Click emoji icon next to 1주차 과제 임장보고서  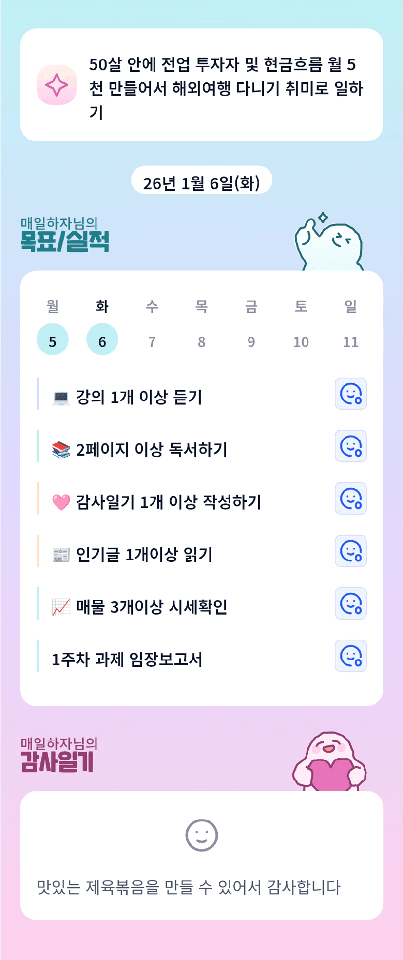(350, 656)
